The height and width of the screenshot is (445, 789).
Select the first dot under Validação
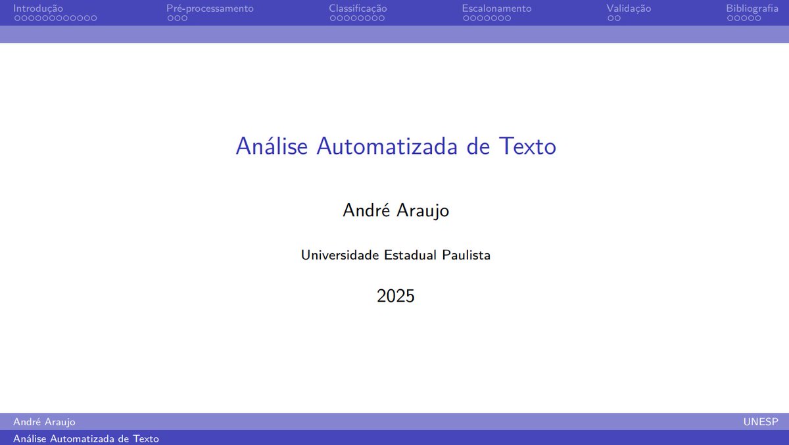point(610,17)
